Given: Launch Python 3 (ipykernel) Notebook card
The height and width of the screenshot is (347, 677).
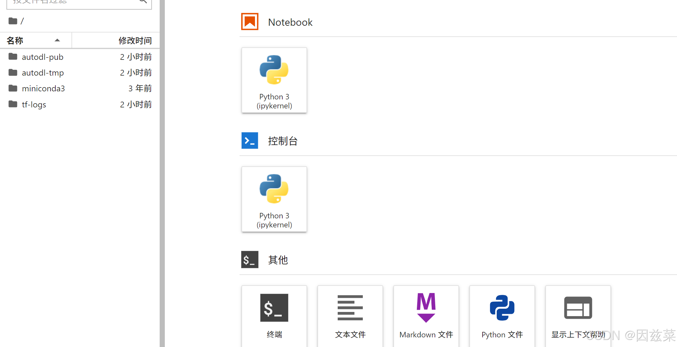Looking at the screenshot, I should coord(274,80).
